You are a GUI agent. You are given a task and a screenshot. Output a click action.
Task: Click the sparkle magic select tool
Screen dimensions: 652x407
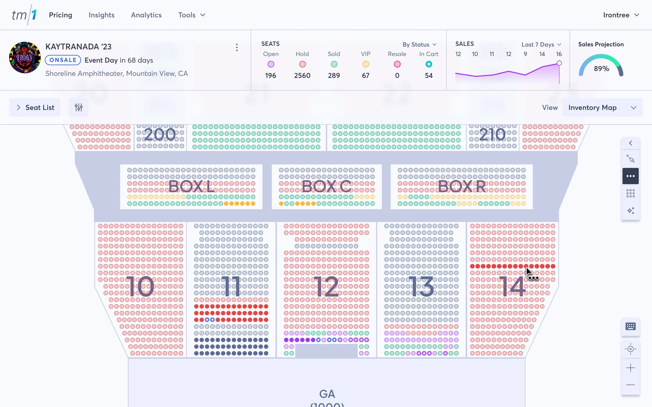pos(630,210)
